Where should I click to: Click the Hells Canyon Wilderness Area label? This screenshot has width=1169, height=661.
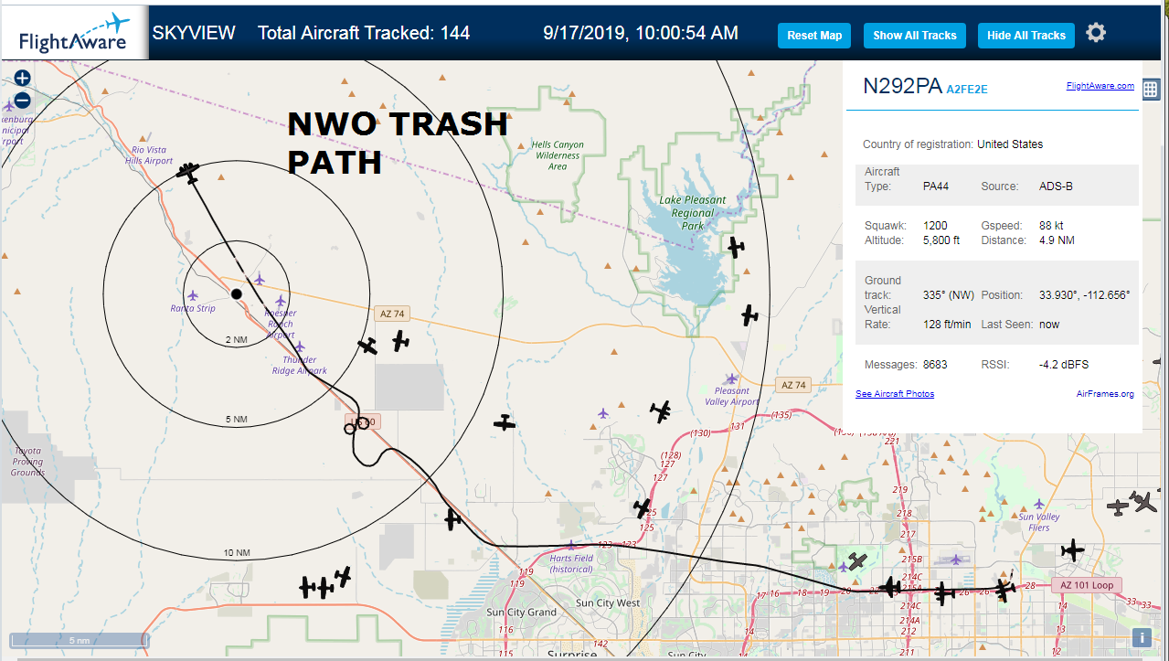click(558, 155)
